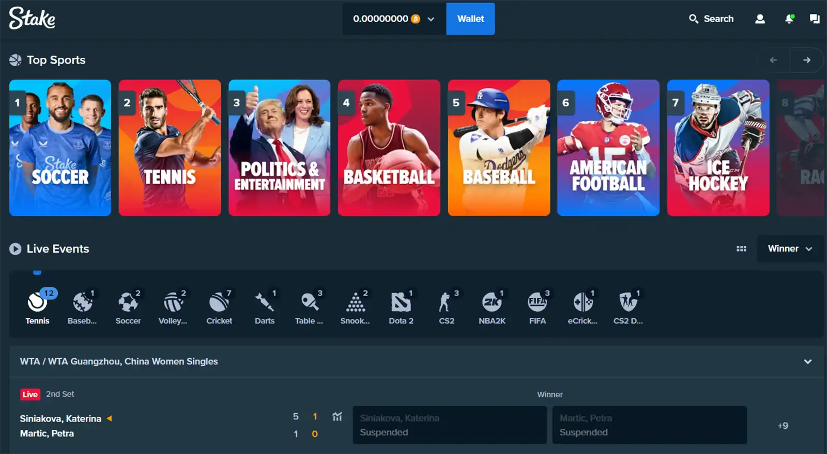Open the Baseball sport card

499,148
